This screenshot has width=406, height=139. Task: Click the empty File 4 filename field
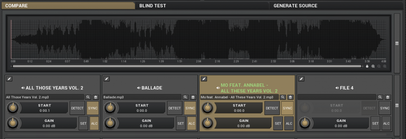click(x=337, y=97)
